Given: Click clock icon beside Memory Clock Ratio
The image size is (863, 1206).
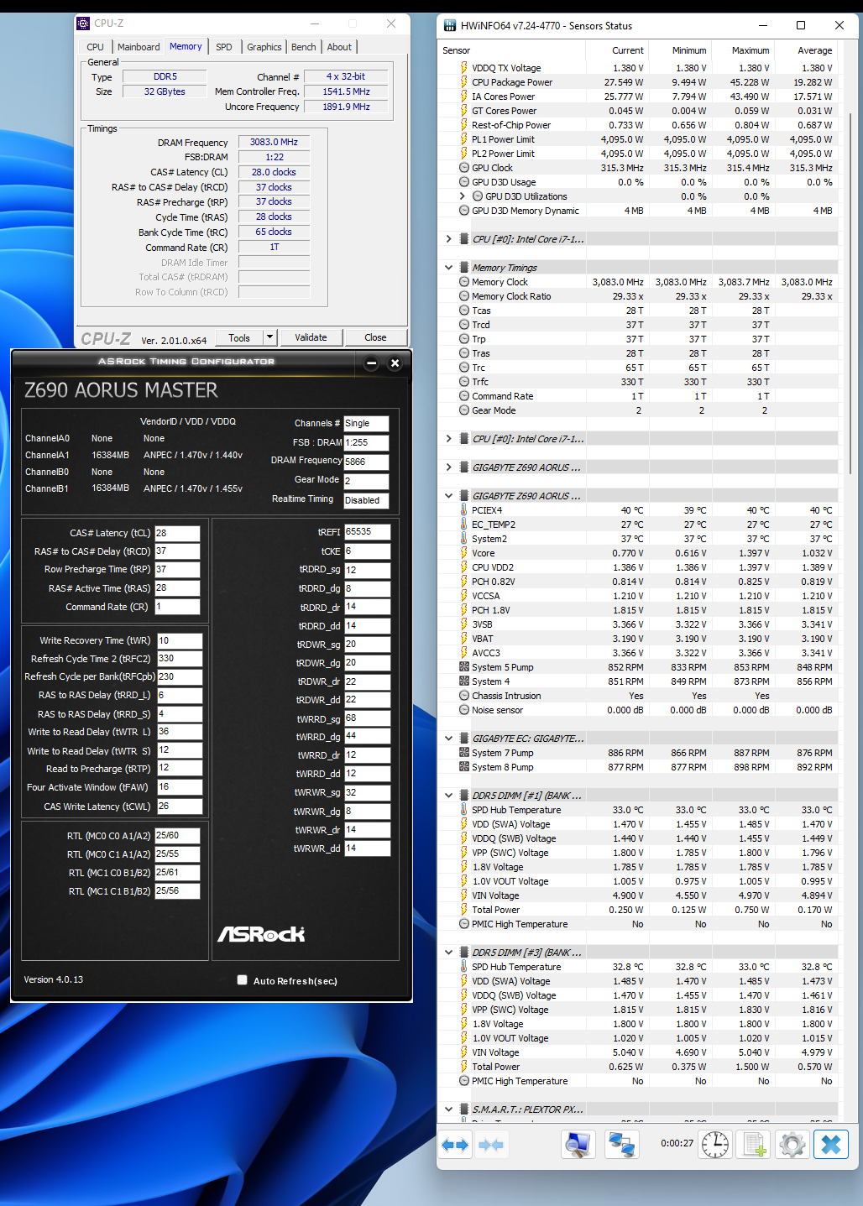Looking at the screenshot, I should 464,296.
